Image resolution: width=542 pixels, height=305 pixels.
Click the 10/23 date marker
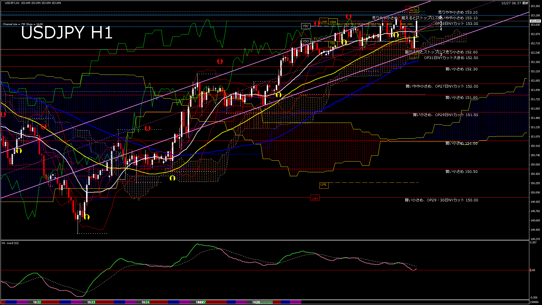coord(91,302)
